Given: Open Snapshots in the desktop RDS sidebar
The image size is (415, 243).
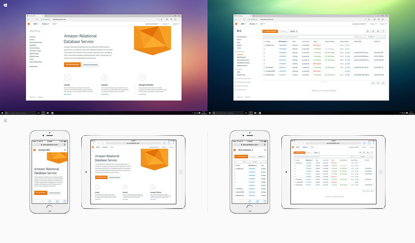Looking at the screenshot, I should coord(33,45).
